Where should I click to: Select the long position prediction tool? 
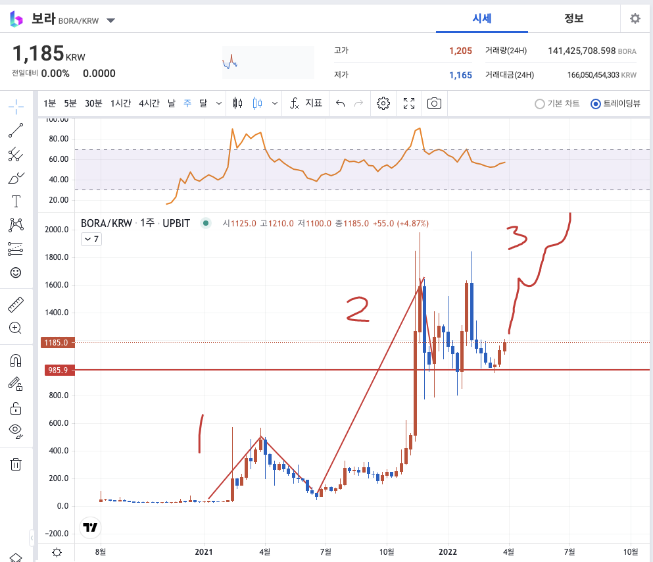click(x=16, y=249)
